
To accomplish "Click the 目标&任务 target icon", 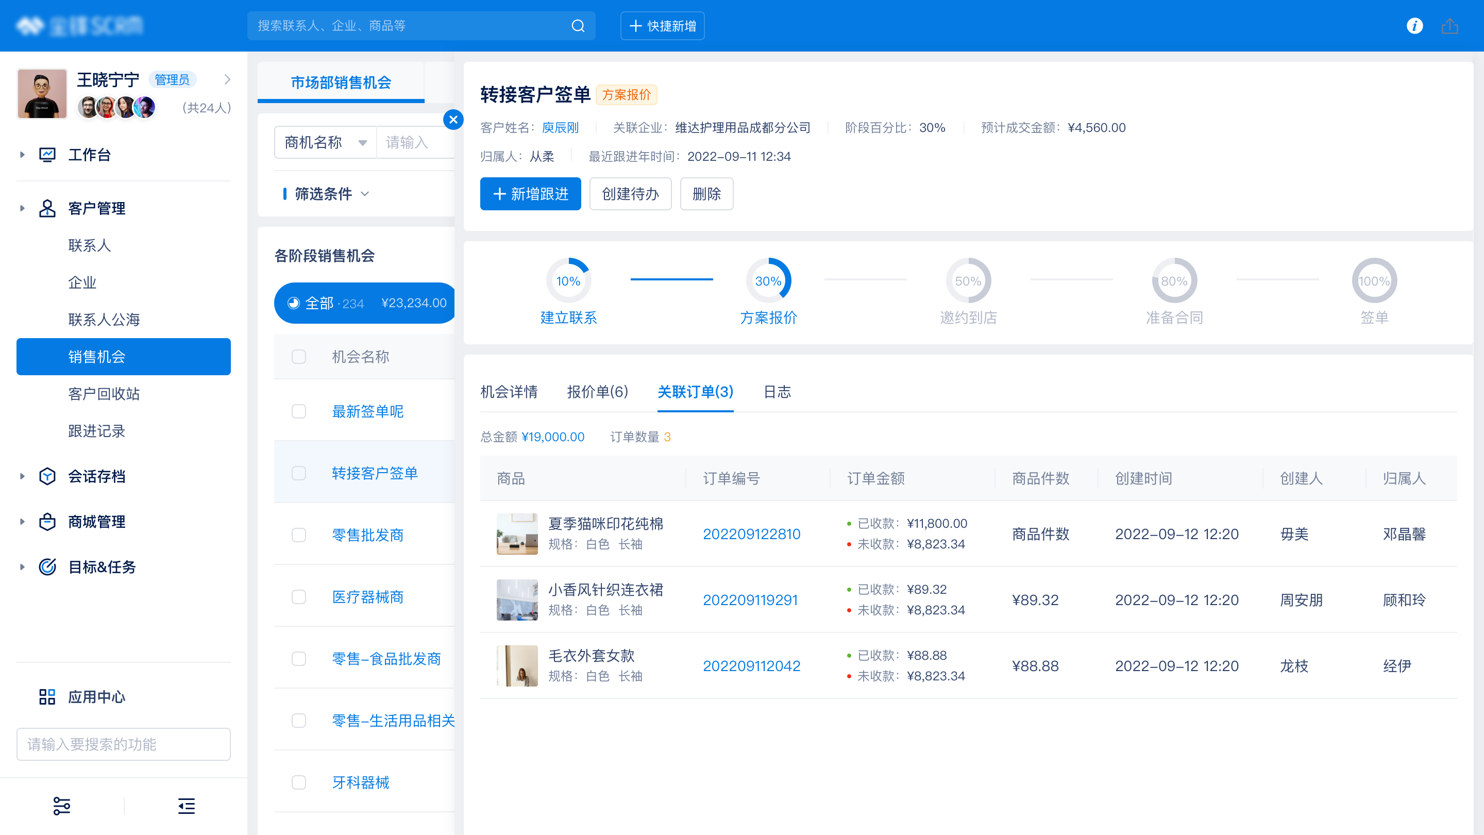I will (x=47, y=567).
